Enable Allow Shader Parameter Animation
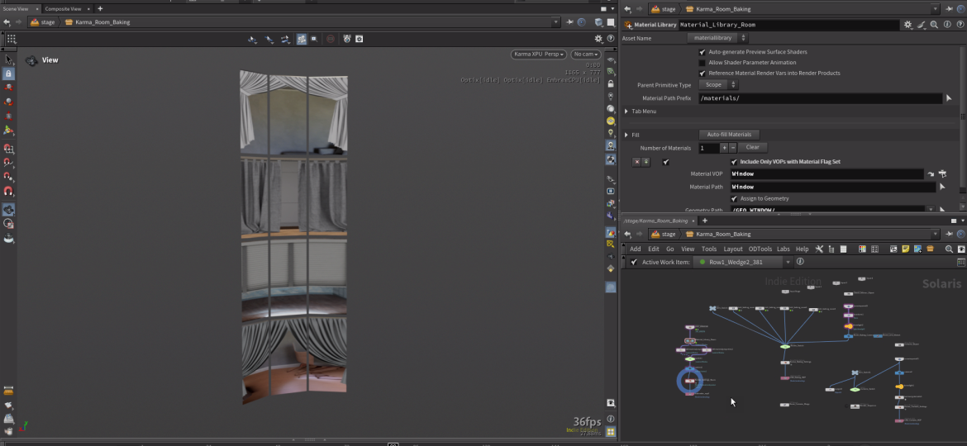The width and height of the screenshot is (967, 446). tap(703, 62)
